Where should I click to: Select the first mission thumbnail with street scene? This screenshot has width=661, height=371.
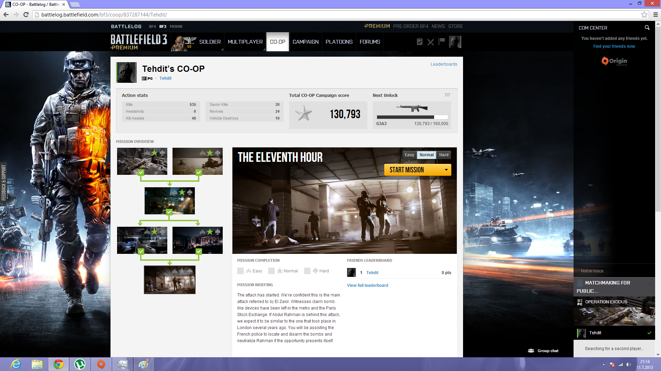click(142, 161)
